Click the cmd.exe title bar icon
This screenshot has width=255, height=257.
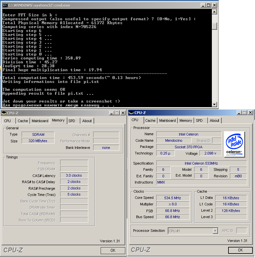point(5,5)
